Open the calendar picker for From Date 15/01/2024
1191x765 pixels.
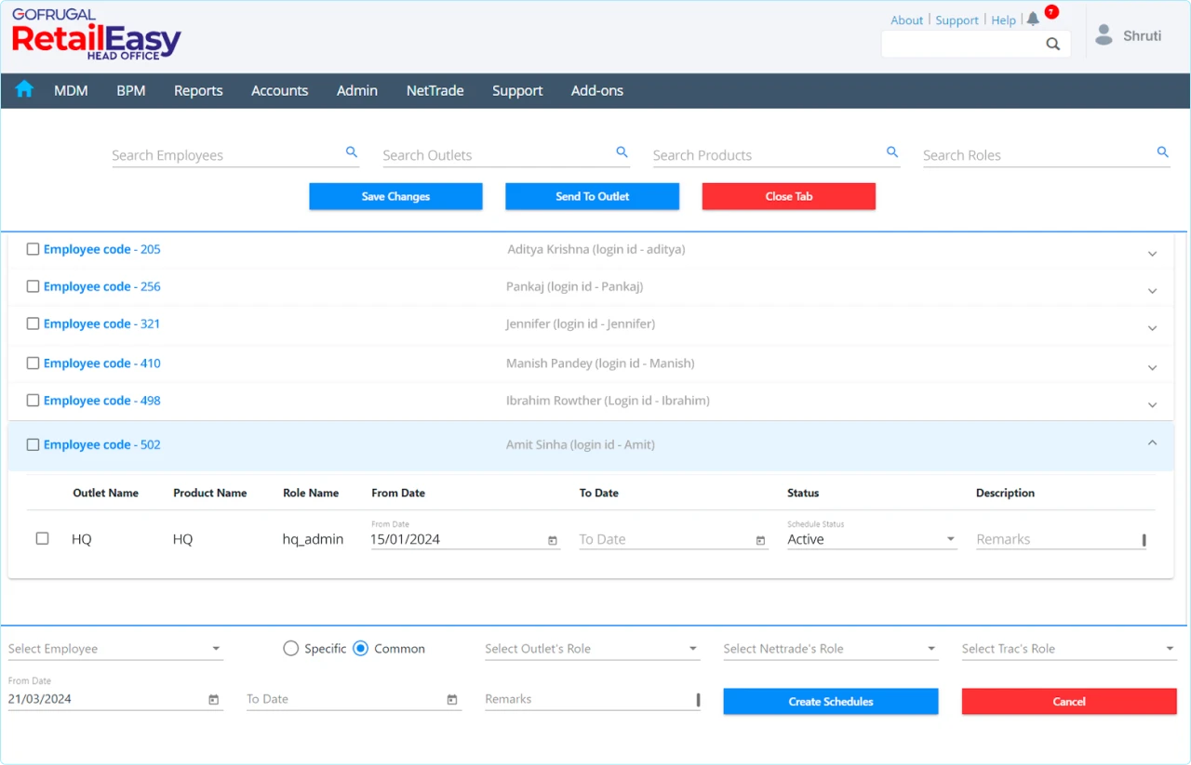(552, 539)
